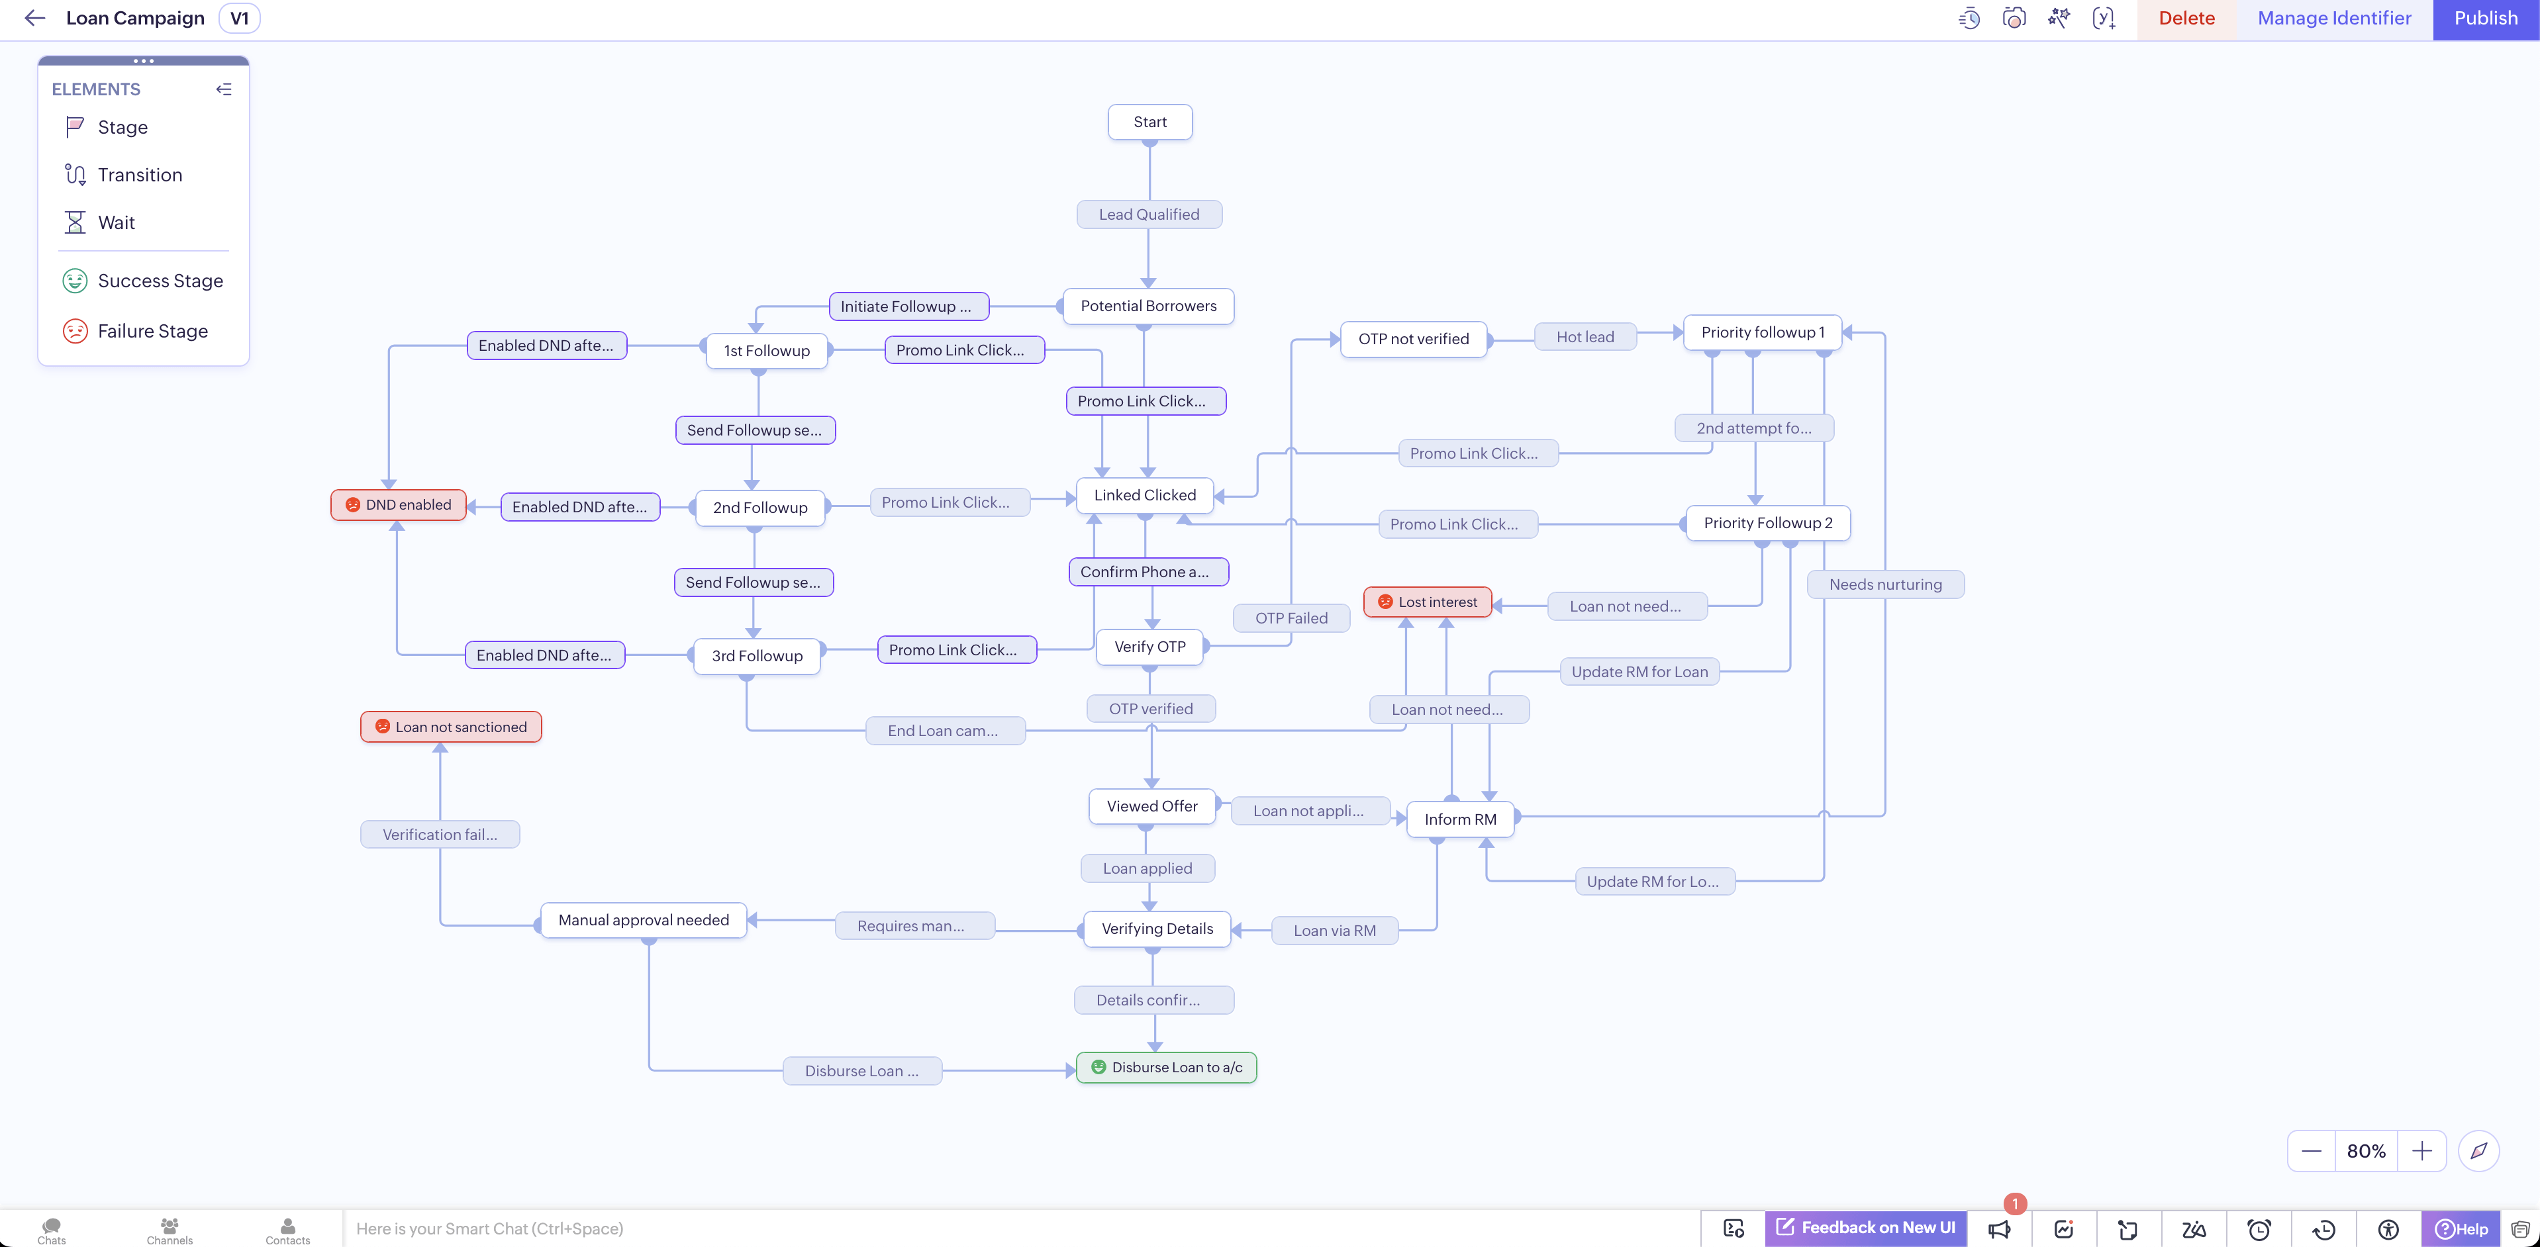Collapse the Elements panel
Viewport: 2540px width, 1247px height.
pos(224,90)
